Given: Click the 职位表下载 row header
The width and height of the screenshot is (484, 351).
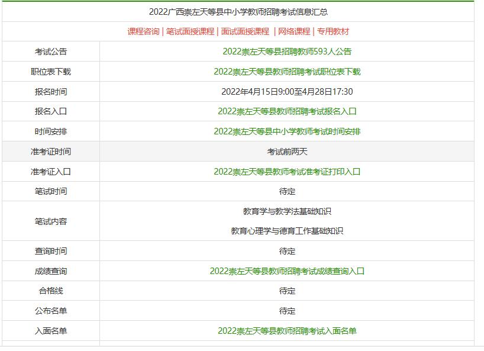Looking at the screenshot, I should (x=52, y=72).
